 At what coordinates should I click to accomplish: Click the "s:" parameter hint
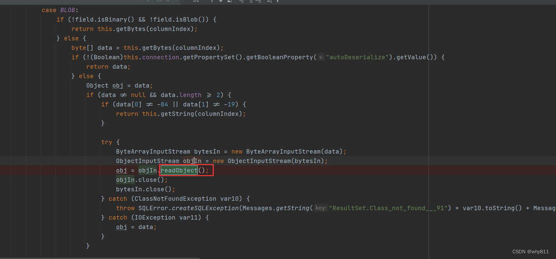321,57
